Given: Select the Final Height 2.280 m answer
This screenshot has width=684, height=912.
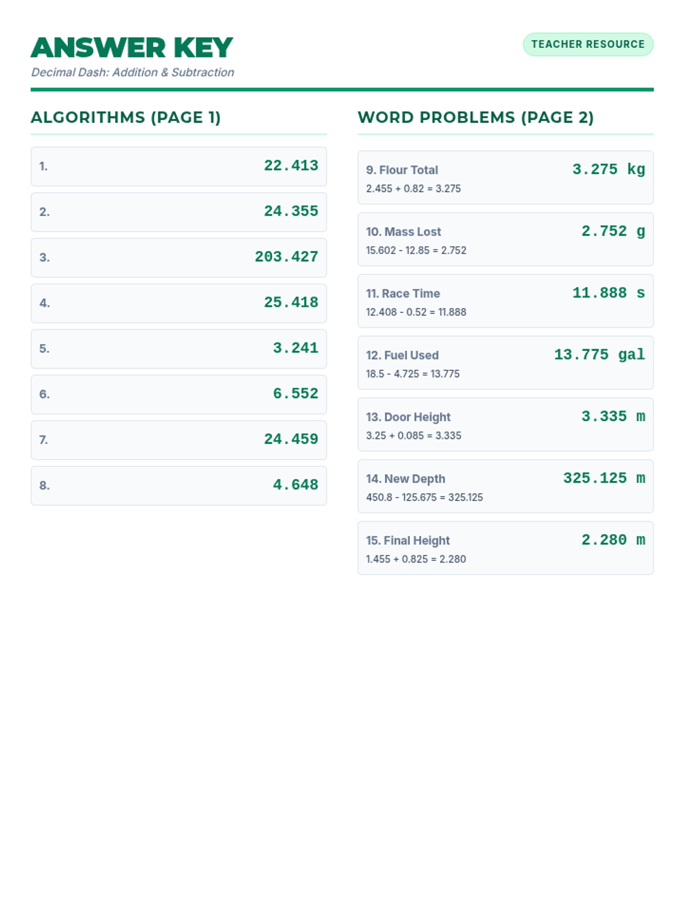Looking at the screenshot, I should point(613,540).
